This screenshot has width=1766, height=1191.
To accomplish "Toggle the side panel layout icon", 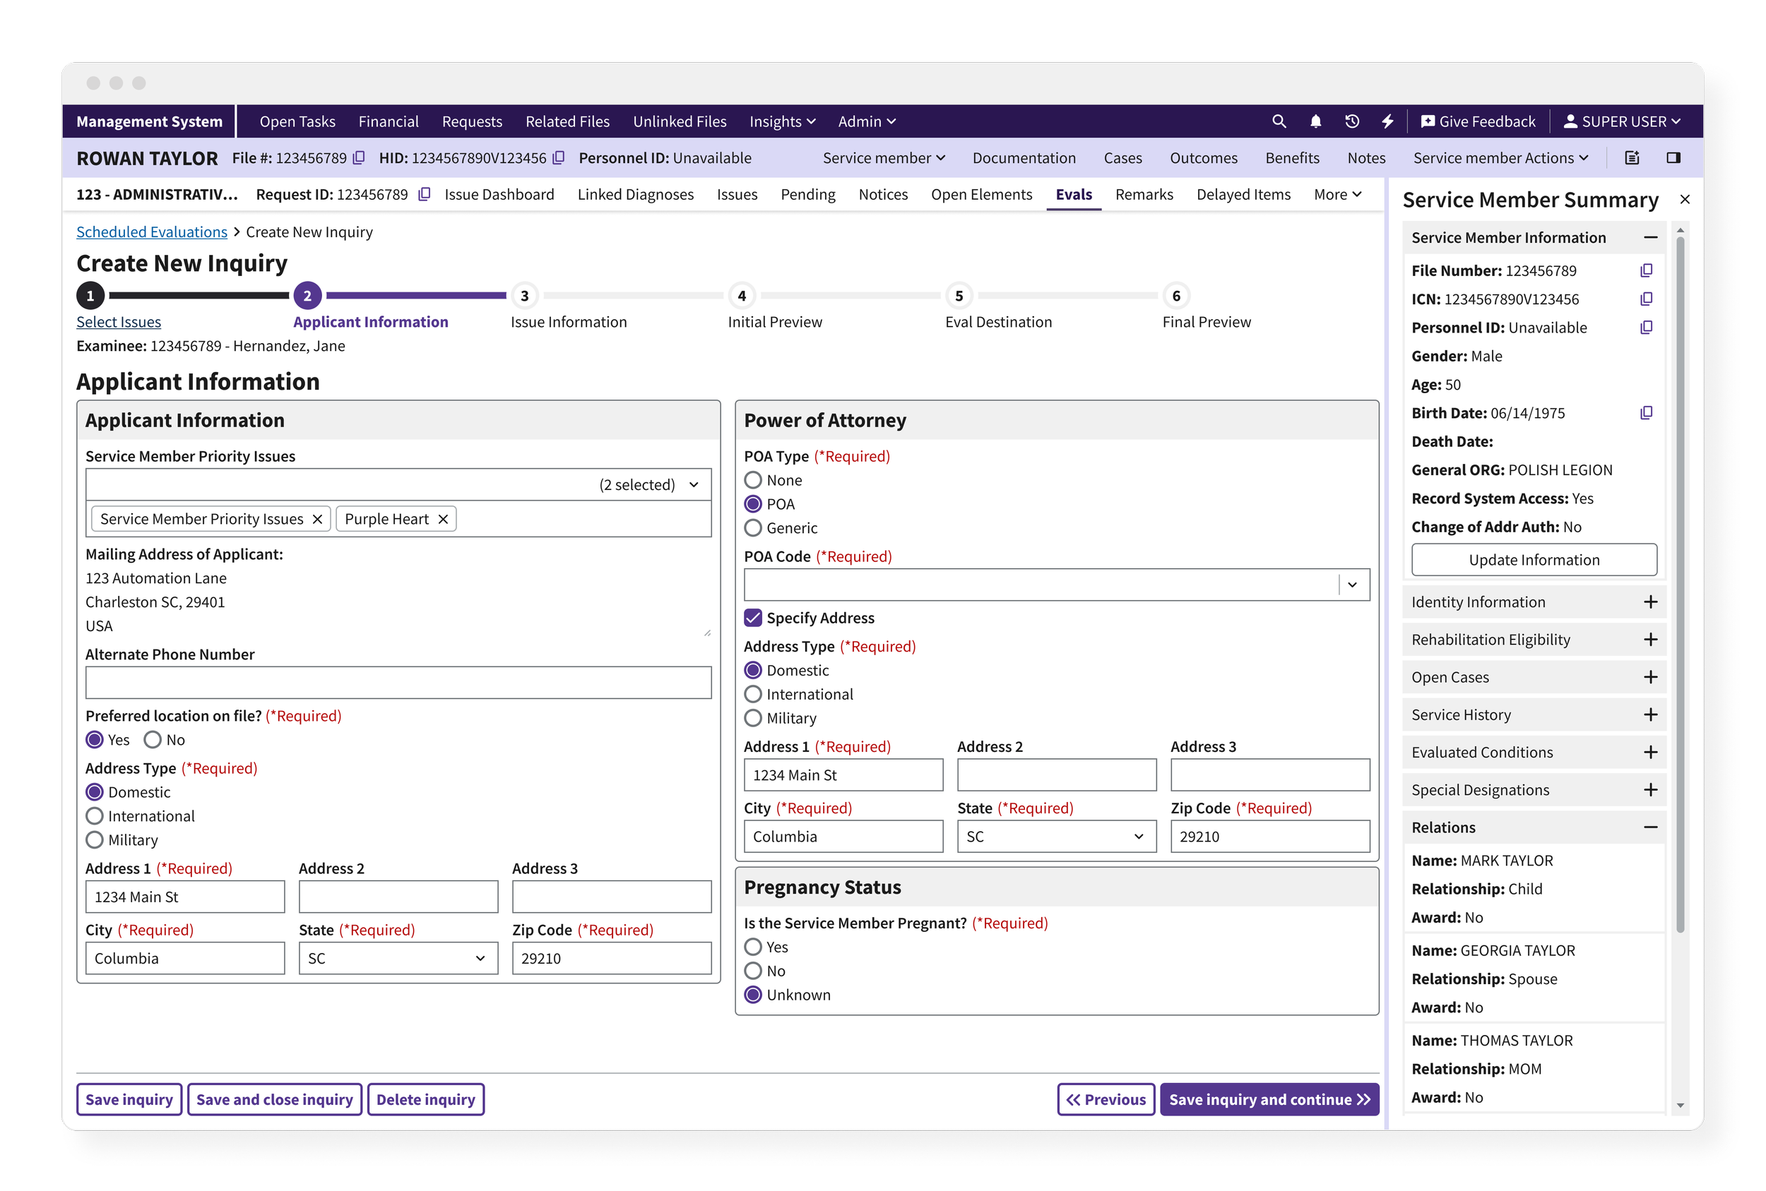I will tap(1673, 158).
